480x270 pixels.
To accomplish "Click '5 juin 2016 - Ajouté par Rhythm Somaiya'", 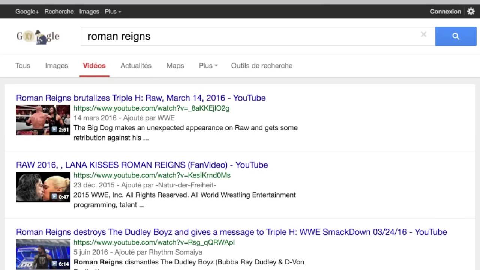I will click(x=138, y=252).
